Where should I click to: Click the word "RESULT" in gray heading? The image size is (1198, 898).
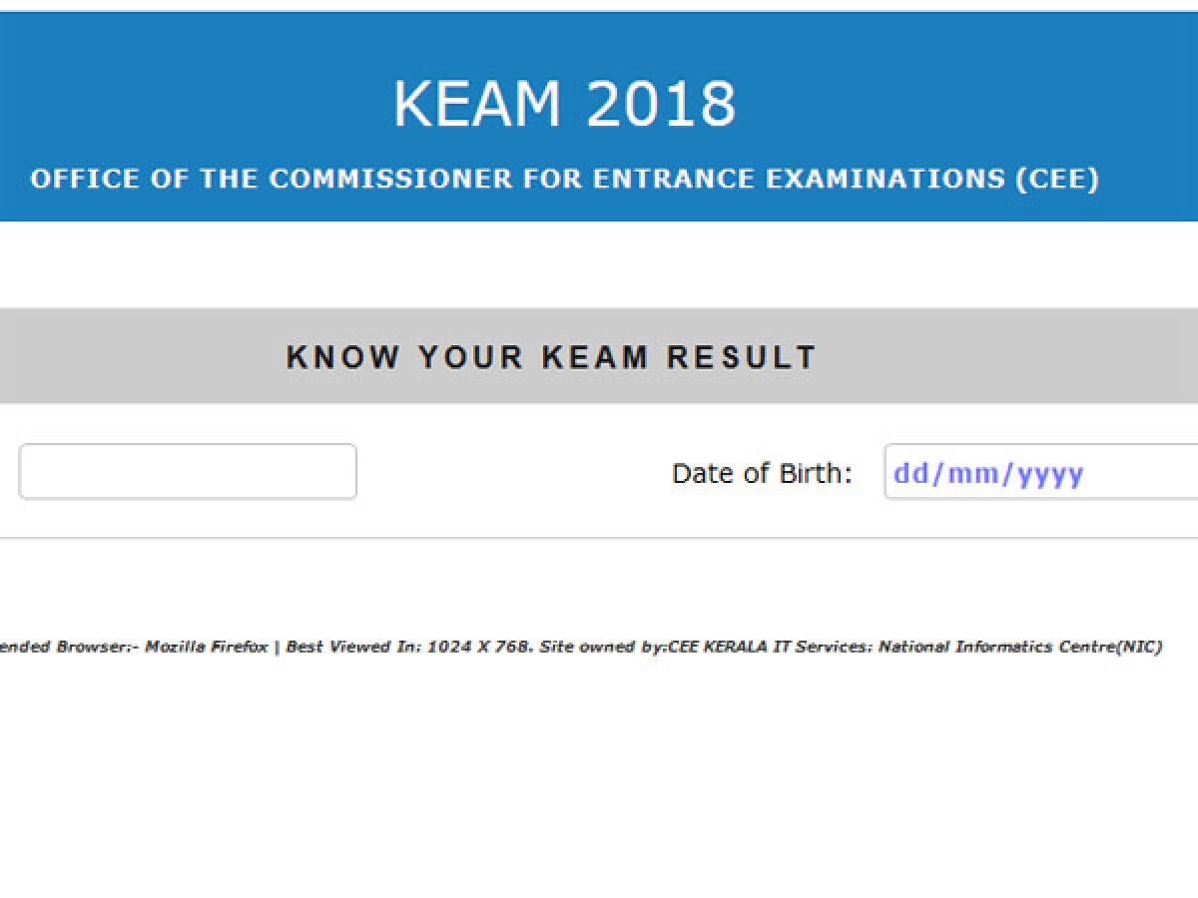(743, 356)
